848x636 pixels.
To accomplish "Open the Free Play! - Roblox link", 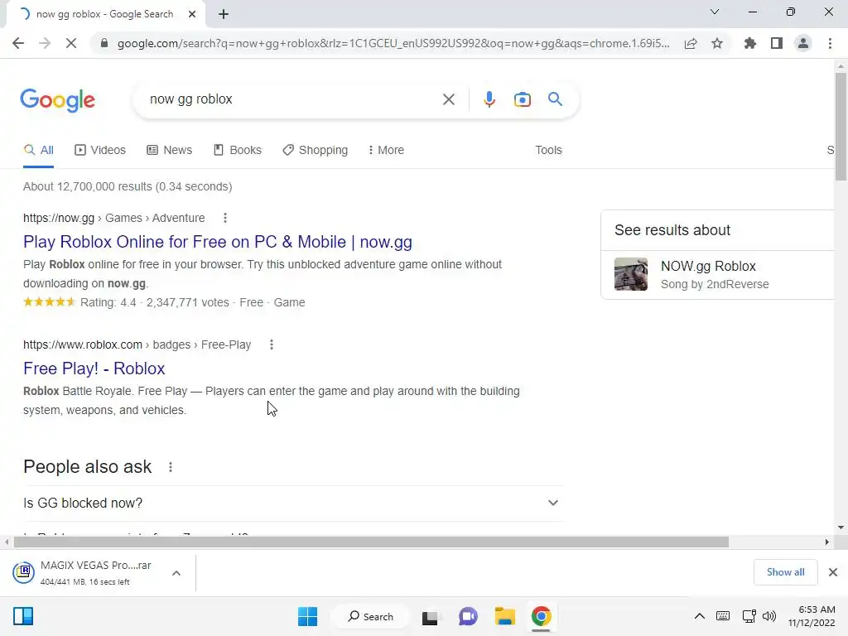I will [x=94, y=369].
